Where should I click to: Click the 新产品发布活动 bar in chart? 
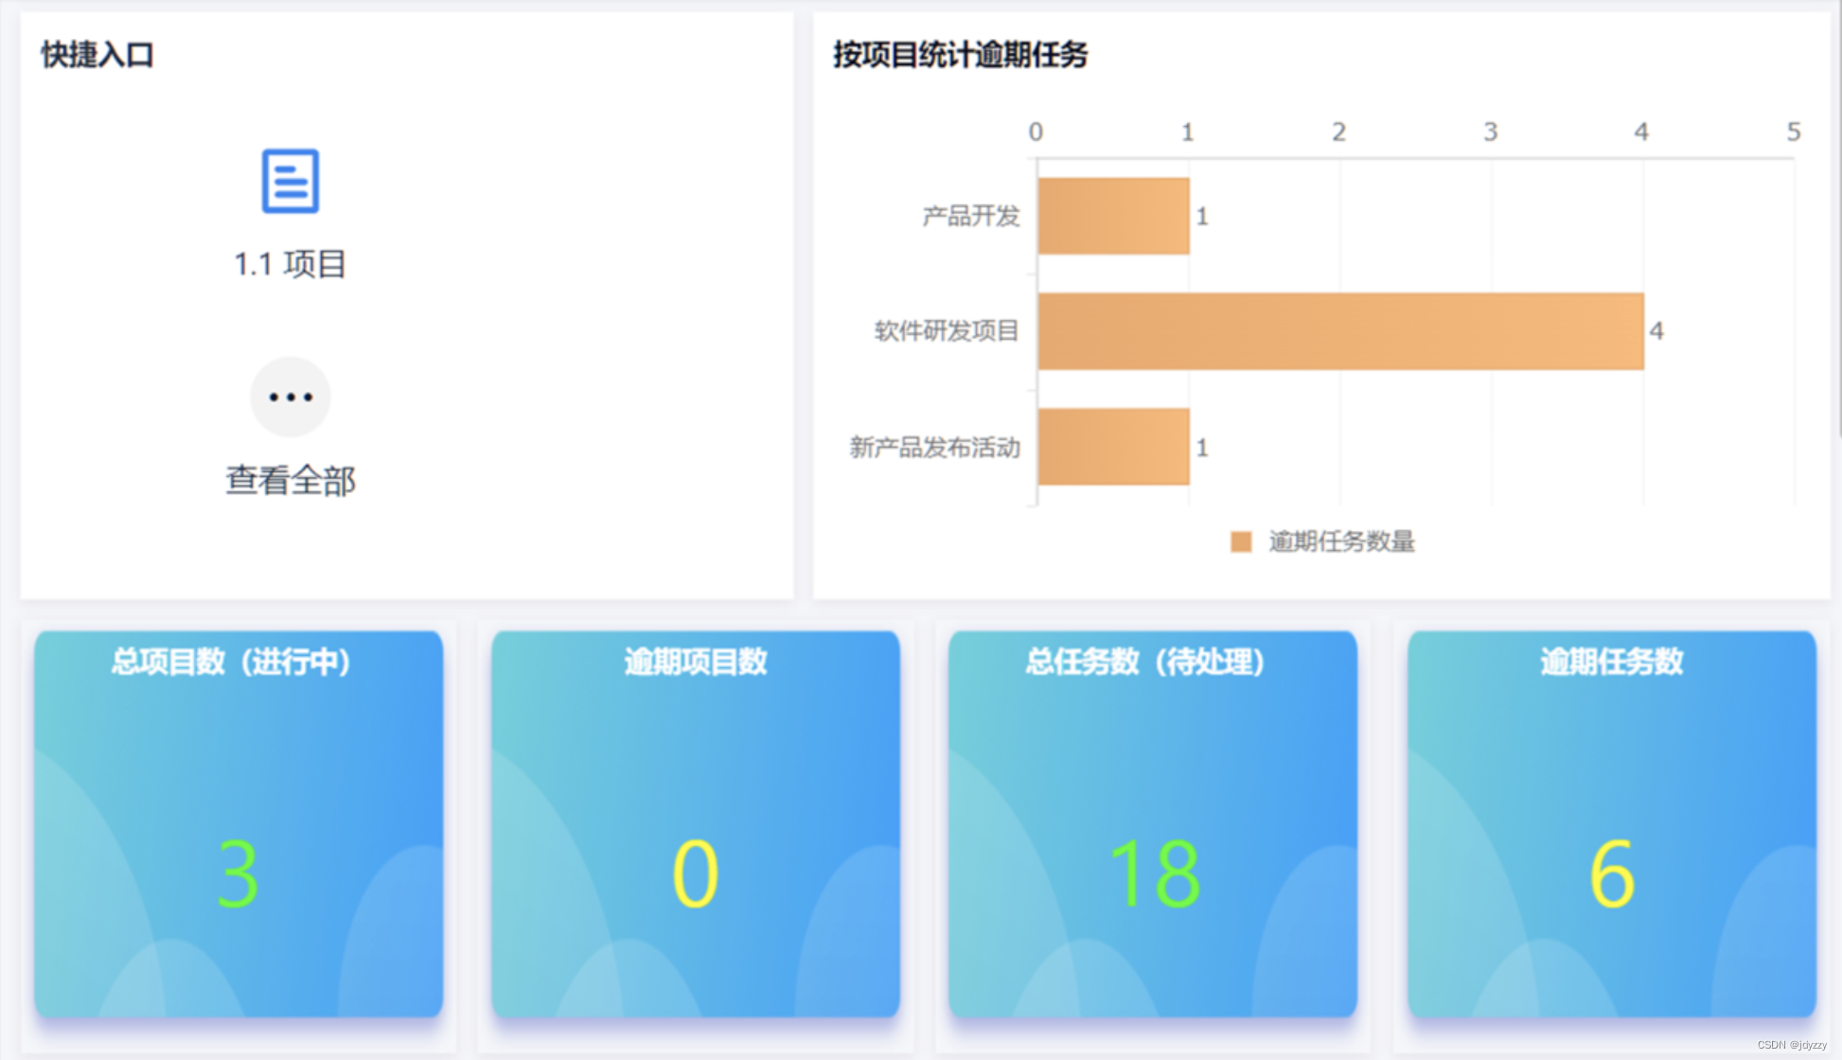coord(1113,447)
